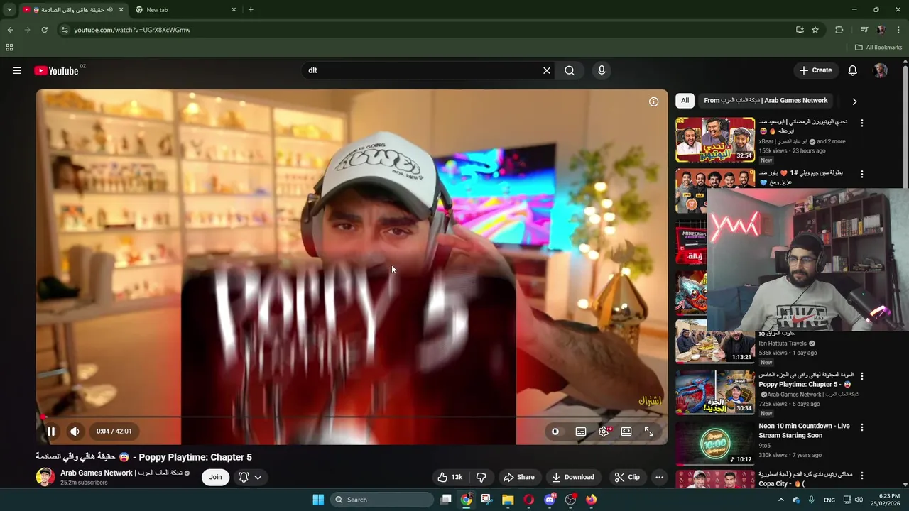Image resolution: width=909 pixels, height=511 pixels.
Task: Show video info card icon
Action: pos(653,101)
